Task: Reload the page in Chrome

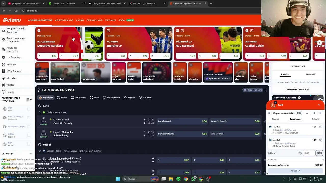Action: (16, 11)
